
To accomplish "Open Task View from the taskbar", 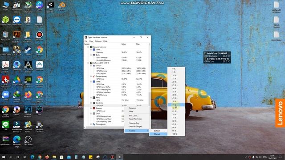I will [25, 157].
